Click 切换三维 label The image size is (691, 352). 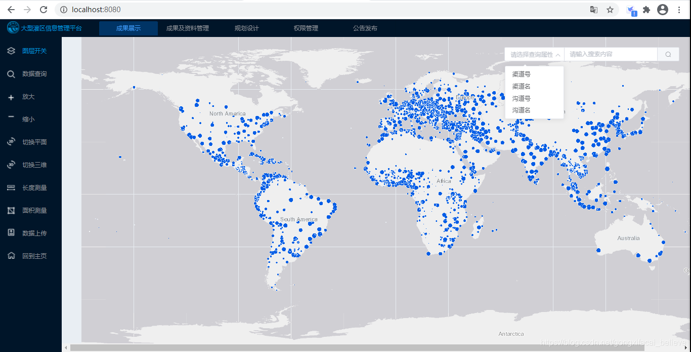pos(34,165)
